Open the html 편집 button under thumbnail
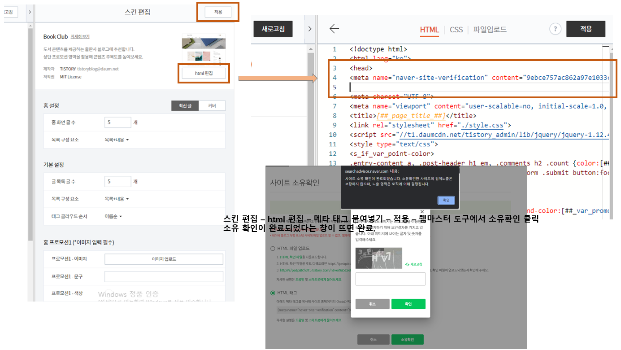The height and width of the screenshot is (350, 621). pyautogui.click(x=204, y=73)
